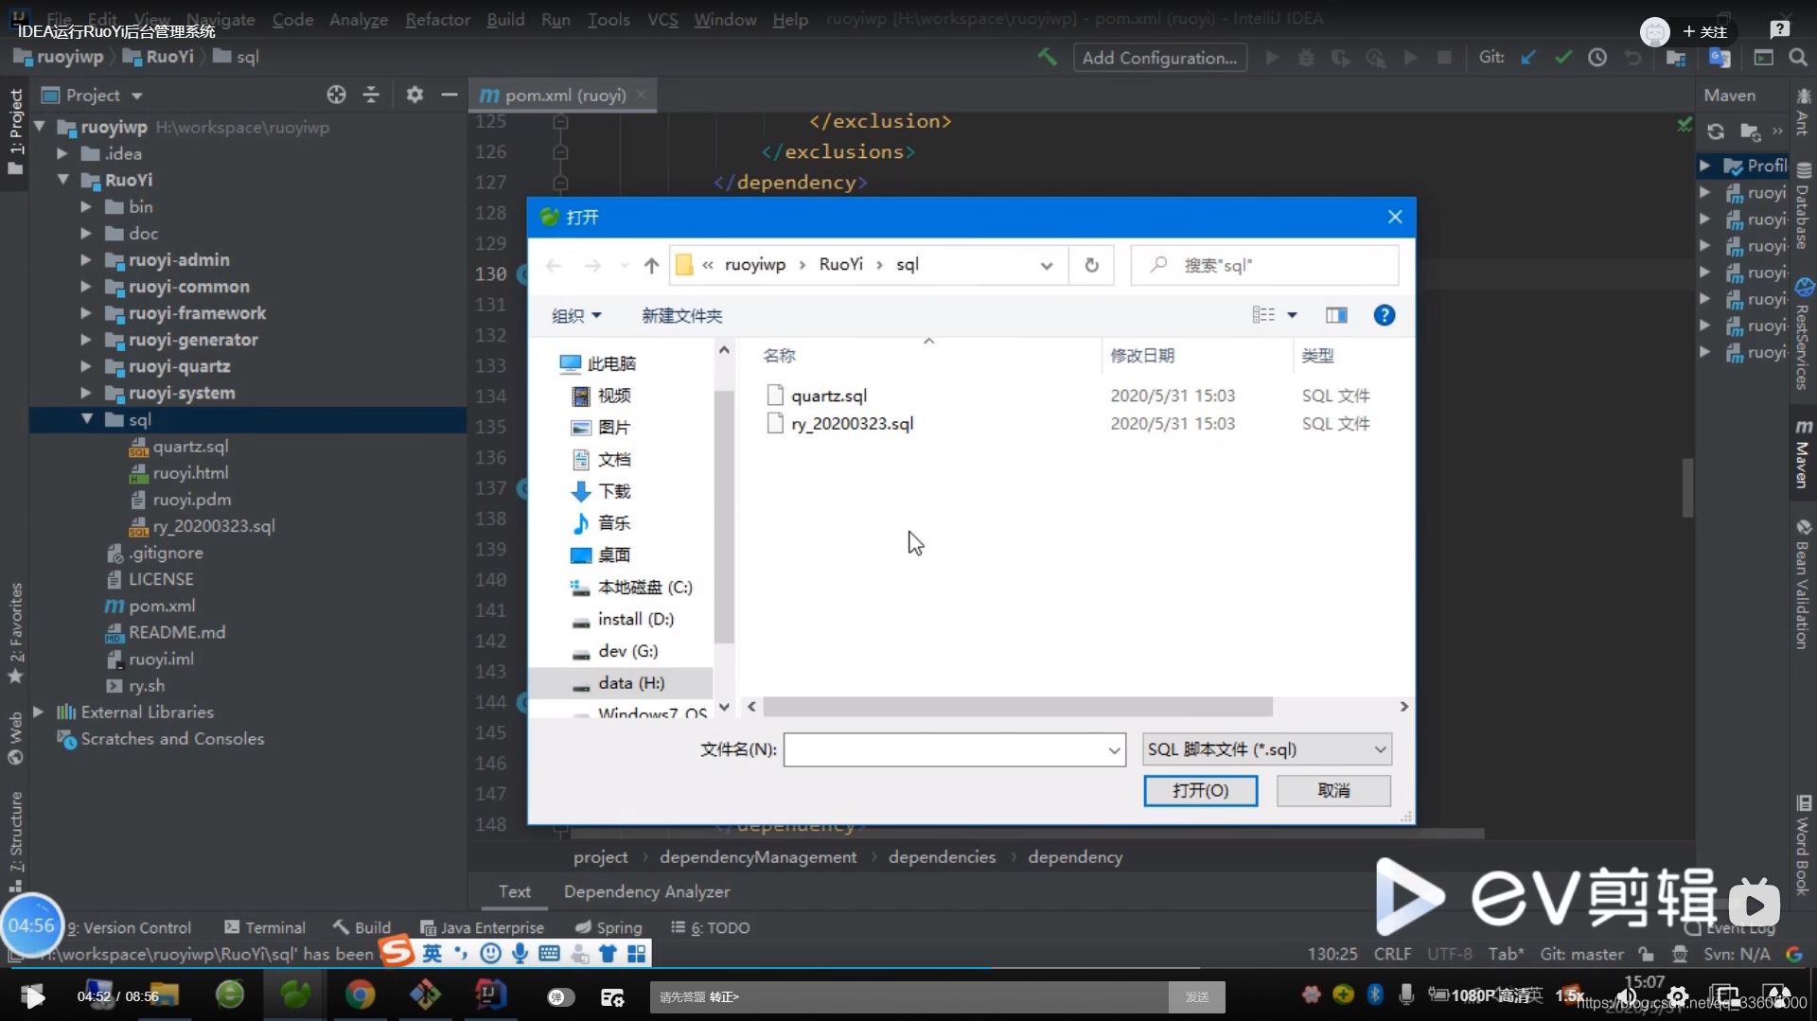Click the Sogou input method S icon
The height and width of the screenshot is (1021, 1817).
397,952
